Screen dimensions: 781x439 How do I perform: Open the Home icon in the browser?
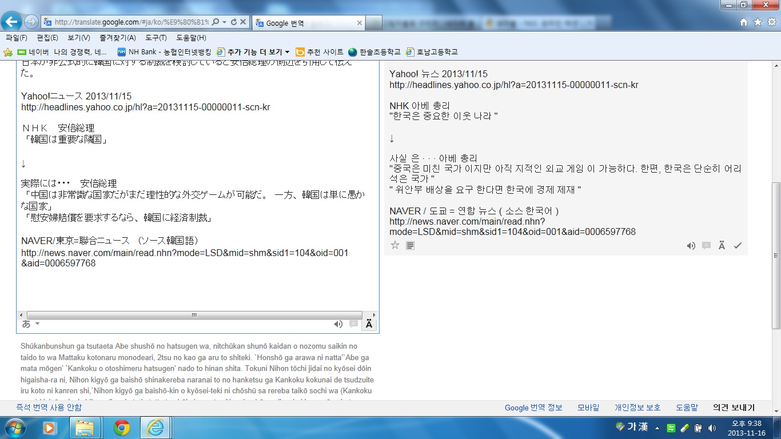[744, 22]
